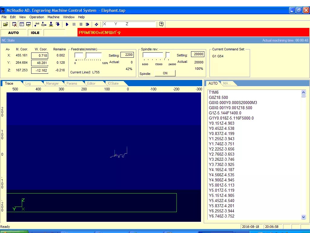Click the Z work coordinate box -12.162

tap(40, 70)
